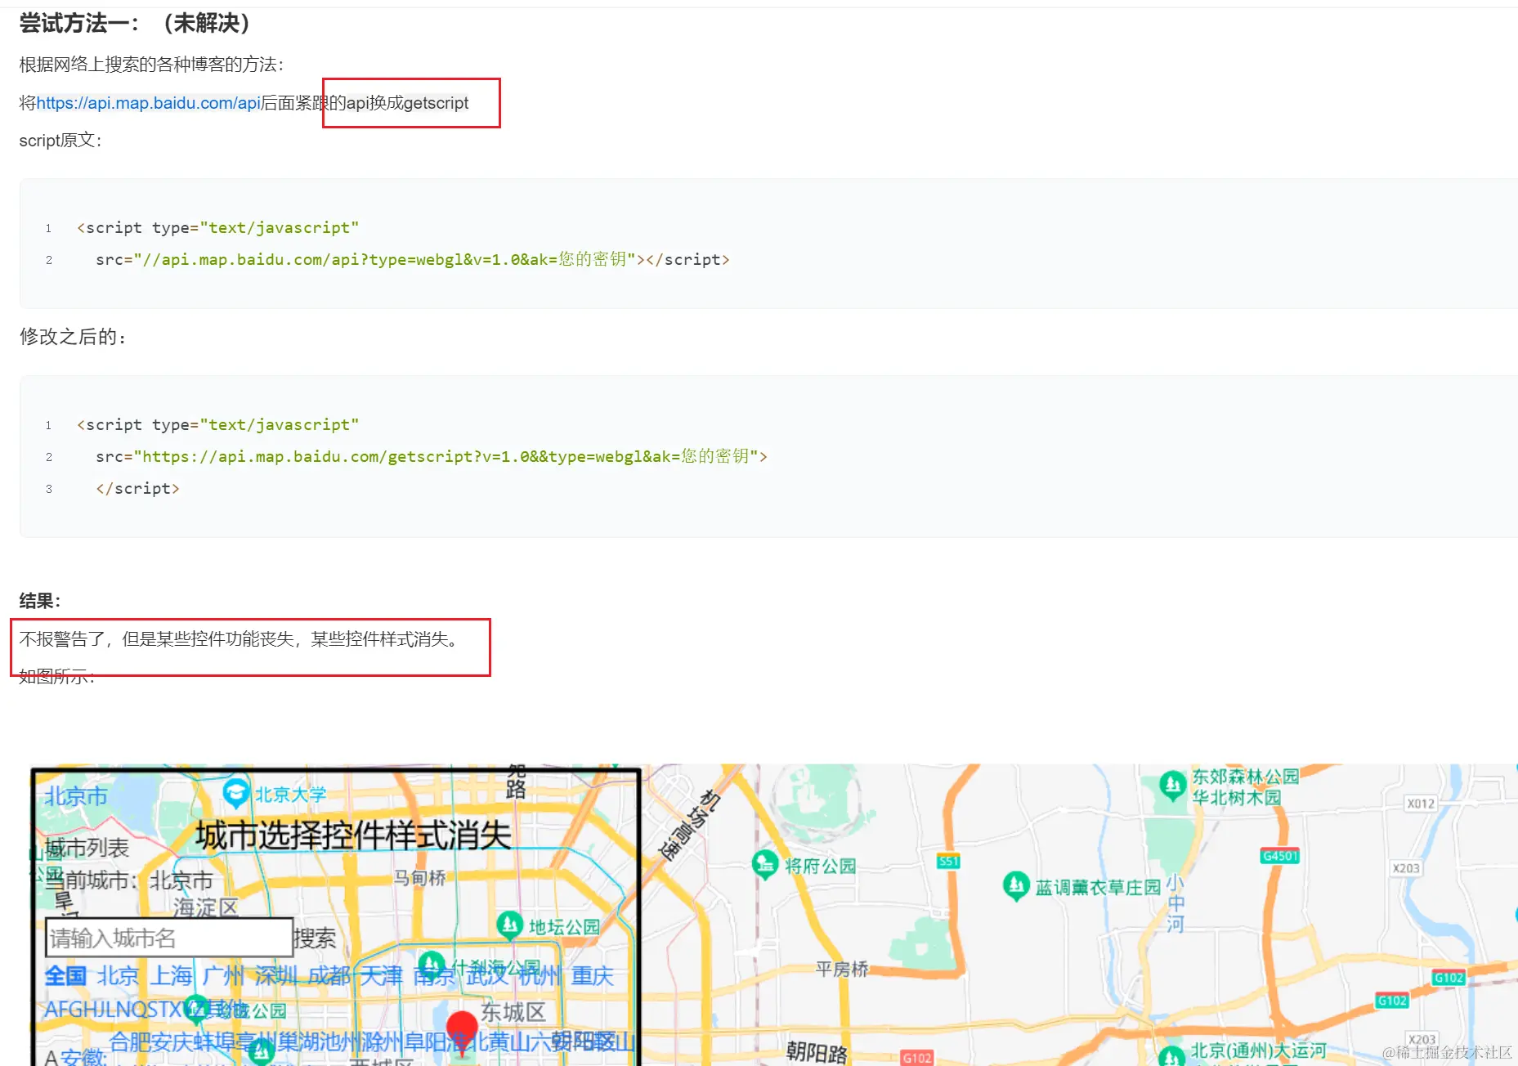Open the https://api.map.baidu.com/api hyperlink

pyautogui.click(x=148, y=103)
